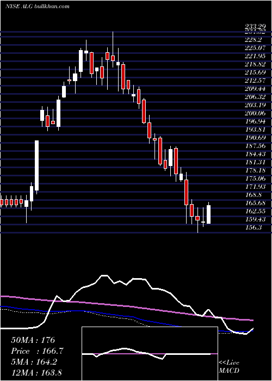The image size is (272, 381).
Task: Click the MACD inset chart panel
Action: [150, 354]
